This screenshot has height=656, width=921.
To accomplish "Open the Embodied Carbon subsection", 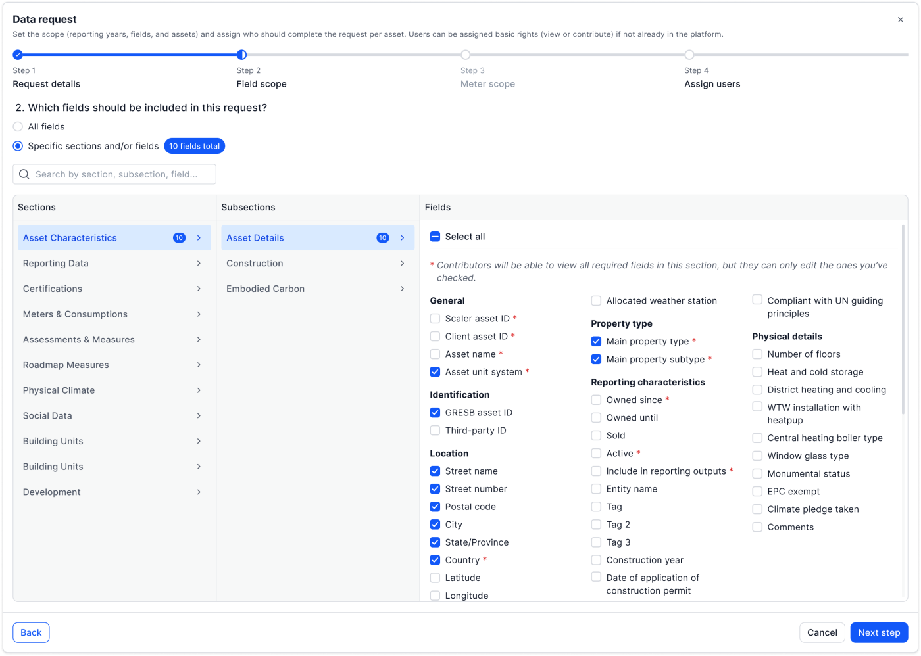I will (x=265, y=289).
